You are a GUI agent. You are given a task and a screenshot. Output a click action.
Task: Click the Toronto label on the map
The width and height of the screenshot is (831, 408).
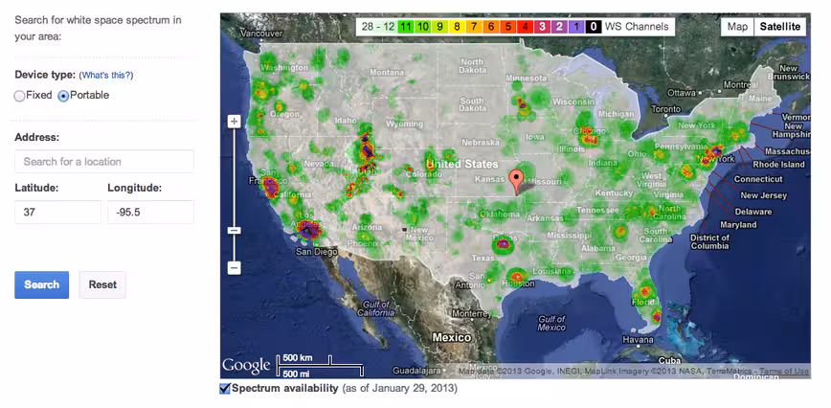point(665,110)
